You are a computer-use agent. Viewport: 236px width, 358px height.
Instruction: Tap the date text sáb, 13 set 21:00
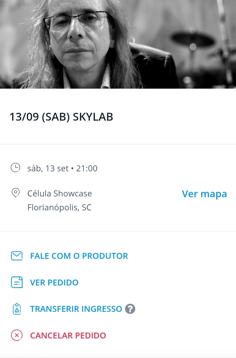point(62,168)
